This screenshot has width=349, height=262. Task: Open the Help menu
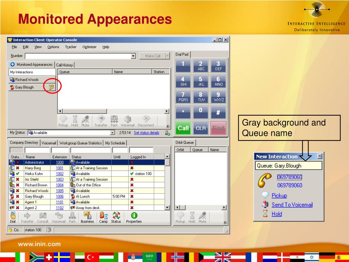click(x=106, y=47)
